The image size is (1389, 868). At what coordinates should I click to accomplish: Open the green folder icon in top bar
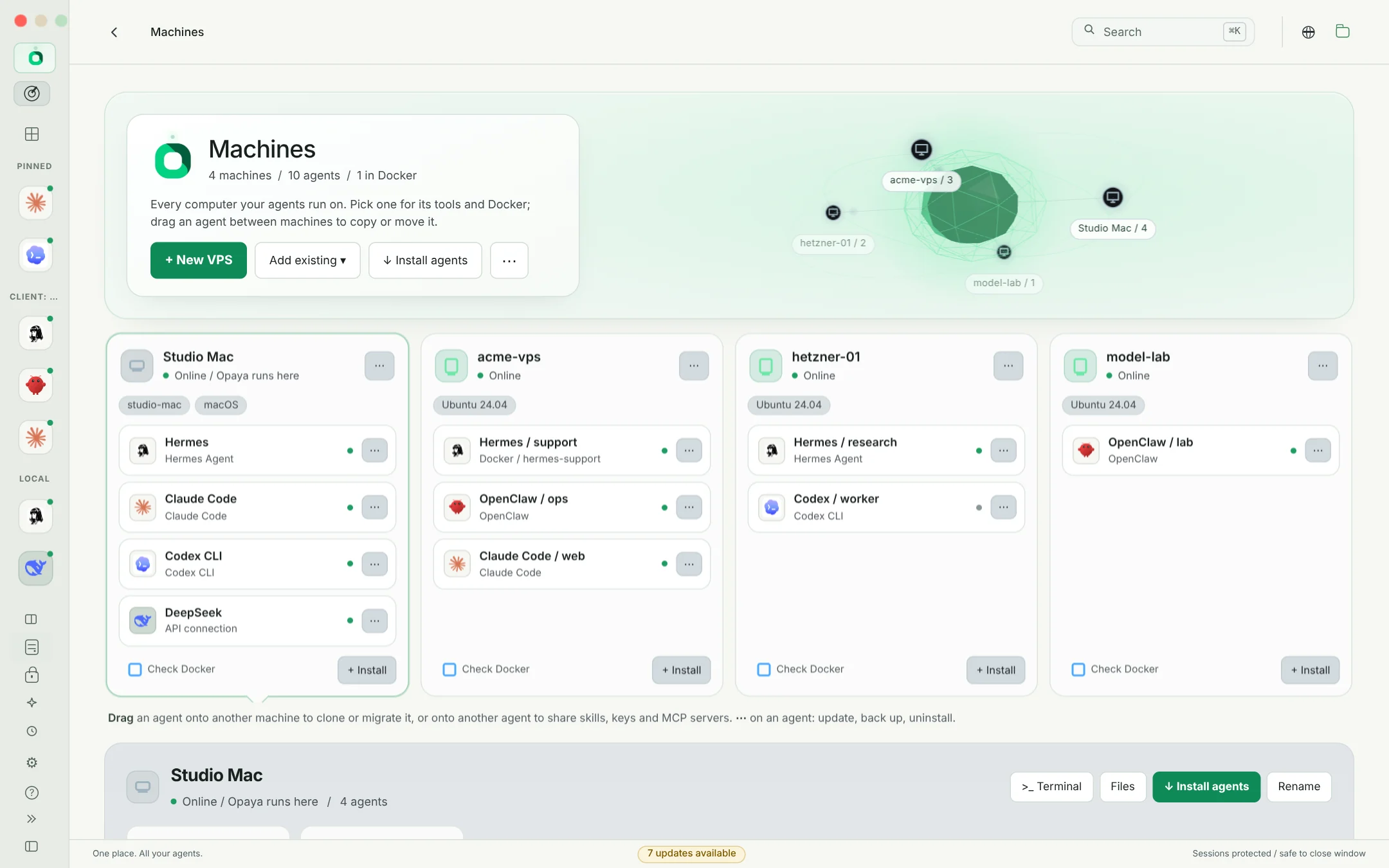pyautogui.click(x=1342, y=32)
